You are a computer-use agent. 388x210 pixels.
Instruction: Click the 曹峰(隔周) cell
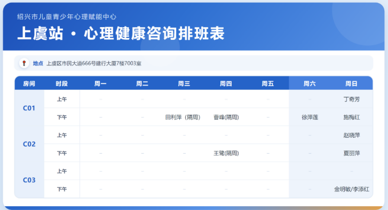click(226, 117)
